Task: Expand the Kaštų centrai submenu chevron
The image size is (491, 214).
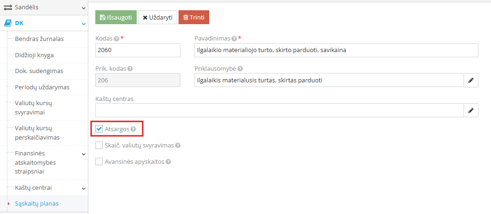Action: pyautogui.click(x=84, y=188)
